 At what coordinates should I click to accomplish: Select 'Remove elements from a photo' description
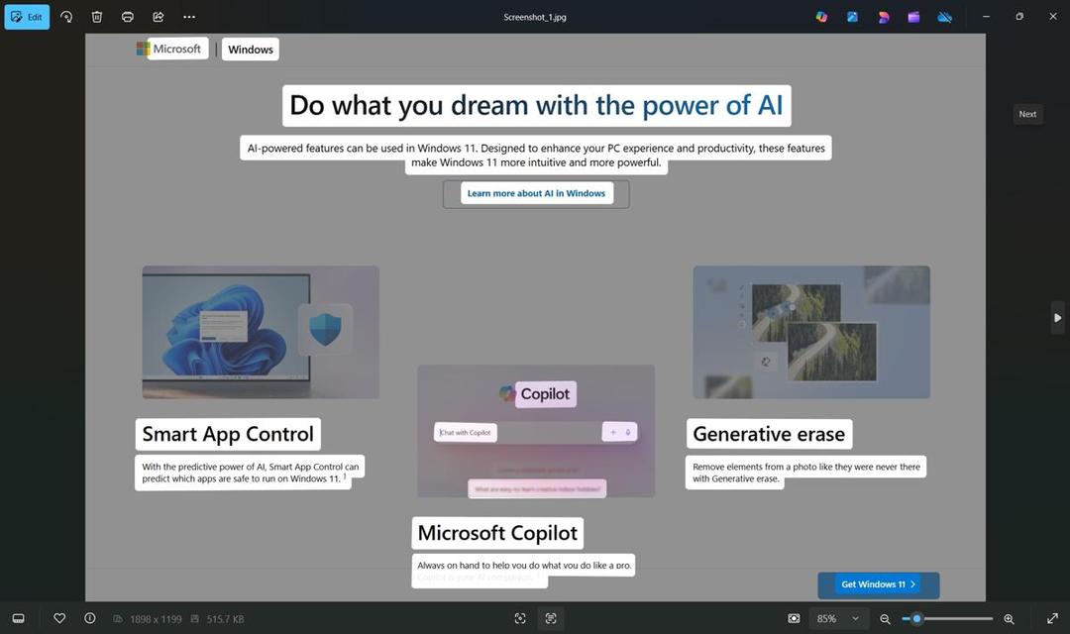point(805,473)
